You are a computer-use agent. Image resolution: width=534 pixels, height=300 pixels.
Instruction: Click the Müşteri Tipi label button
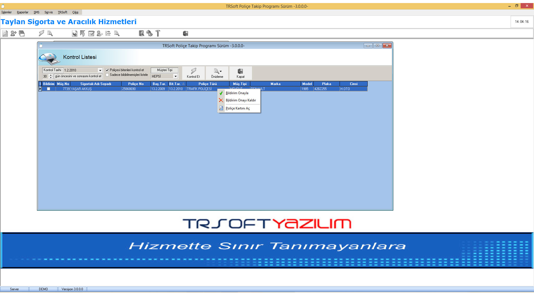(164, 70)
